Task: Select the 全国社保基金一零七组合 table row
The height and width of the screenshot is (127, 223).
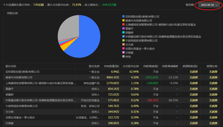Action: (x=111, y=118)
